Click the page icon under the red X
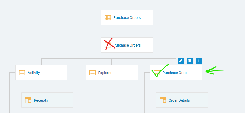This screenshot has height=113, width=245. [x=108, y=45]
